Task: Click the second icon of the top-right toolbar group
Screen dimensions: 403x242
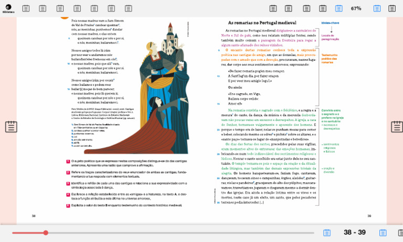Action: click(x=289, y=8)
